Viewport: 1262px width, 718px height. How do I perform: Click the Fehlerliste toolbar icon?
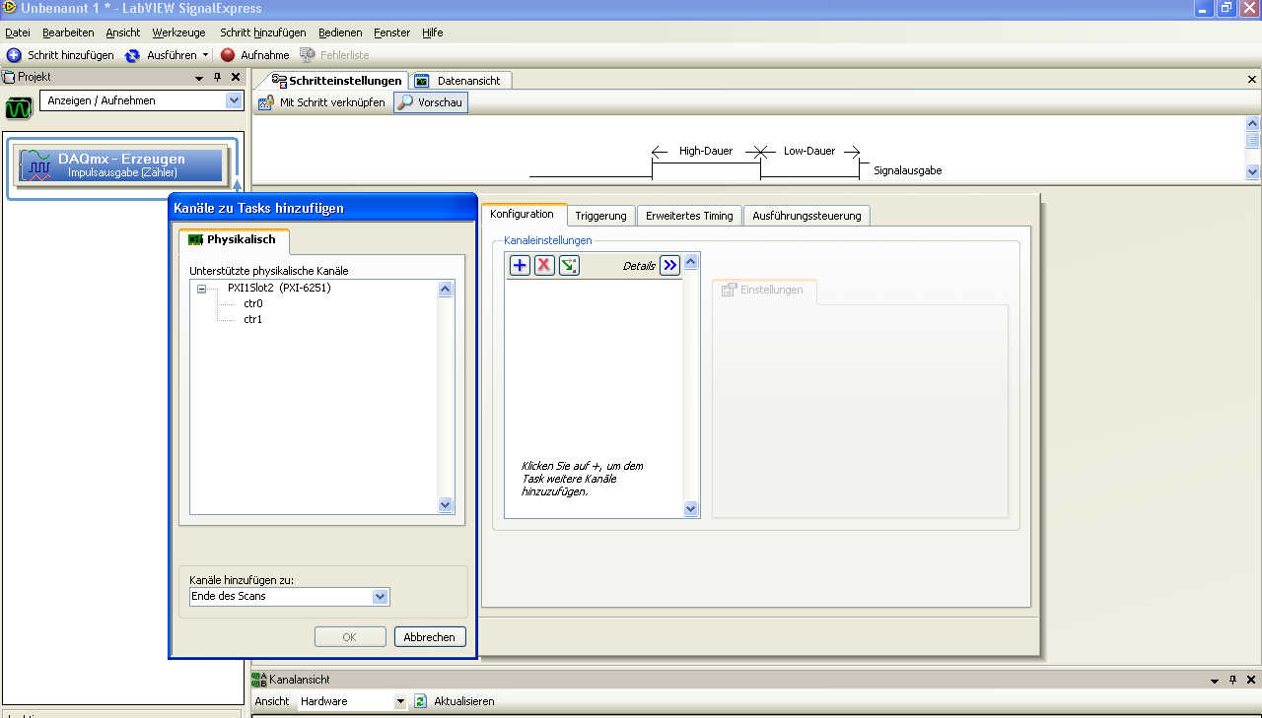coord(308,55)
